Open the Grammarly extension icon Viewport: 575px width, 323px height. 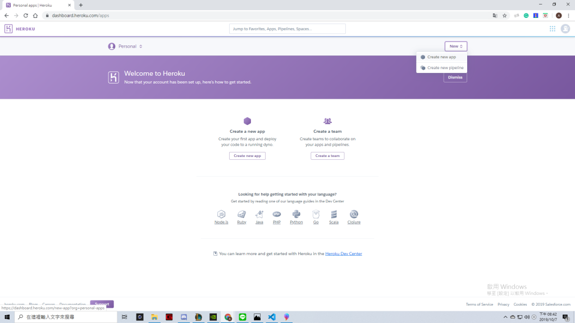click(x=526, y=15)
